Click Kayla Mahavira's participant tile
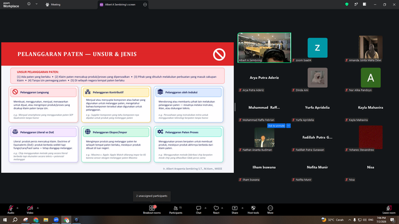 pos(370,108)
